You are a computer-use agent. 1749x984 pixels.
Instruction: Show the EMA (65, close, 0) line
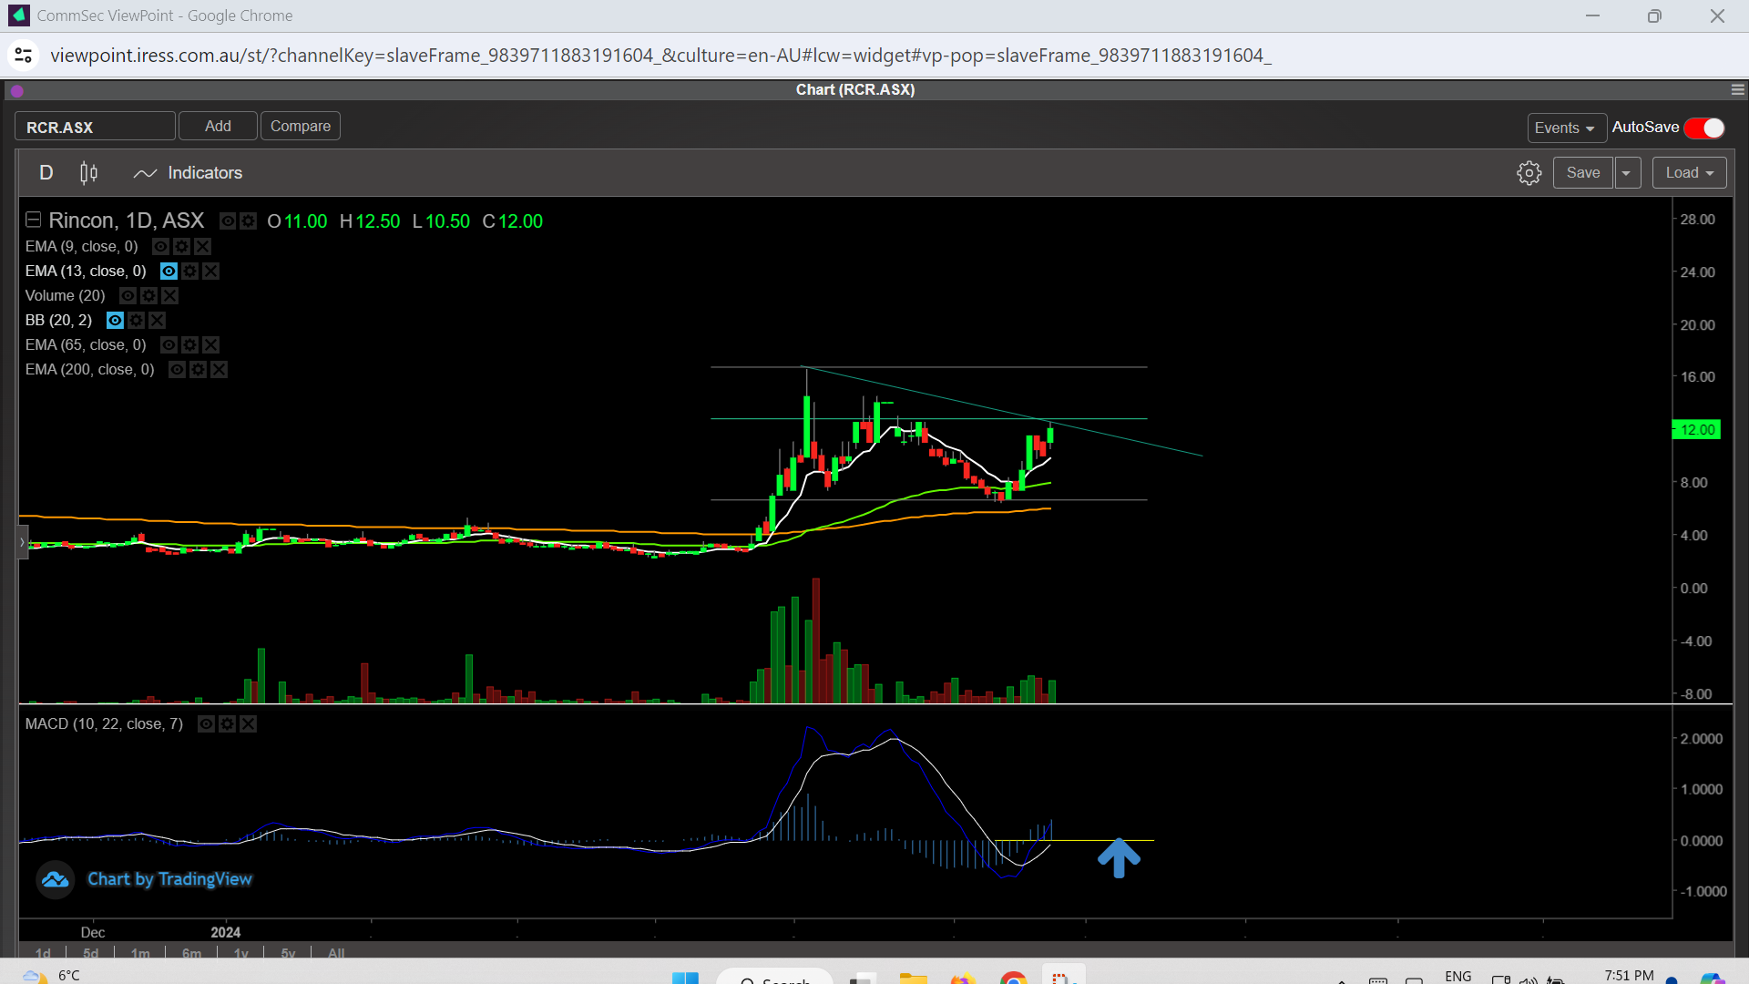click(169, 345)
